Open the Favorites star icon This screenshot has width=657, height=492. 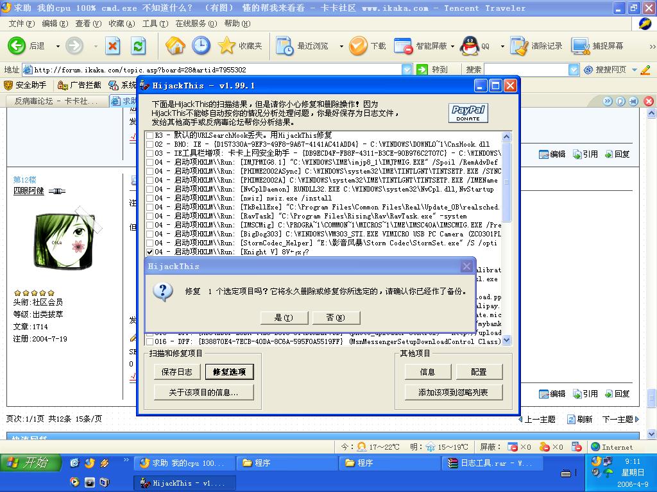tap(226, 45)
